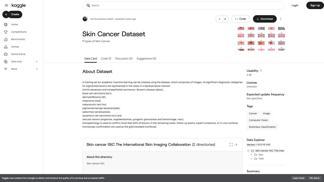
Task: Expand the Data Hub chevron
Action: click(37, 62)
